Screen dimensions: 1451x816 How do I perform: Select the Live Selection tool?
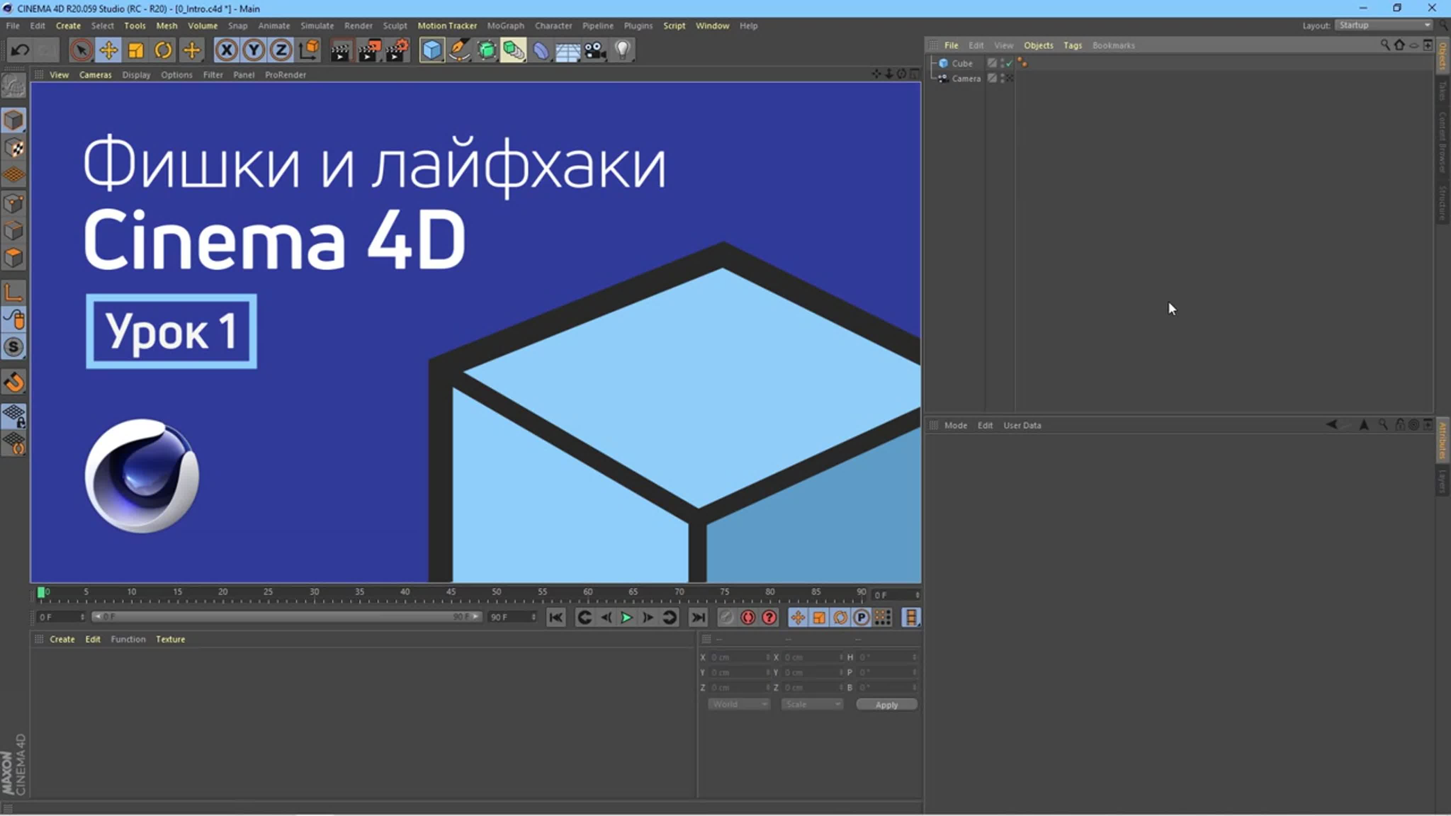(81, 50)
